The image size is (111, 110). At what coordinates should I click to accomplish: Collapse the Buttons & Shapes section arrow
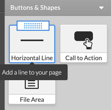101,8
